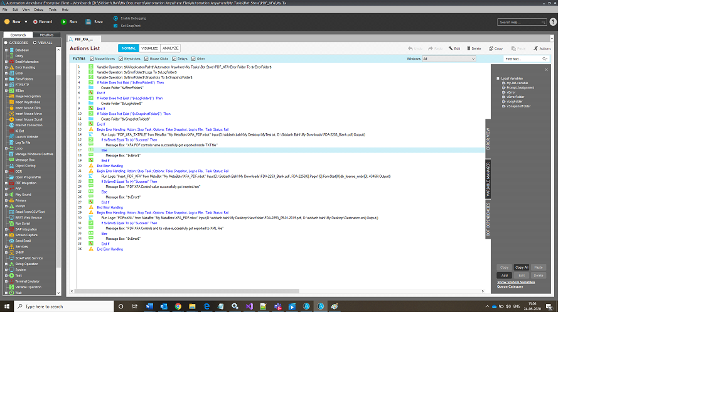
Task: Switch to ANALYZE view
Action: point(170,48)
